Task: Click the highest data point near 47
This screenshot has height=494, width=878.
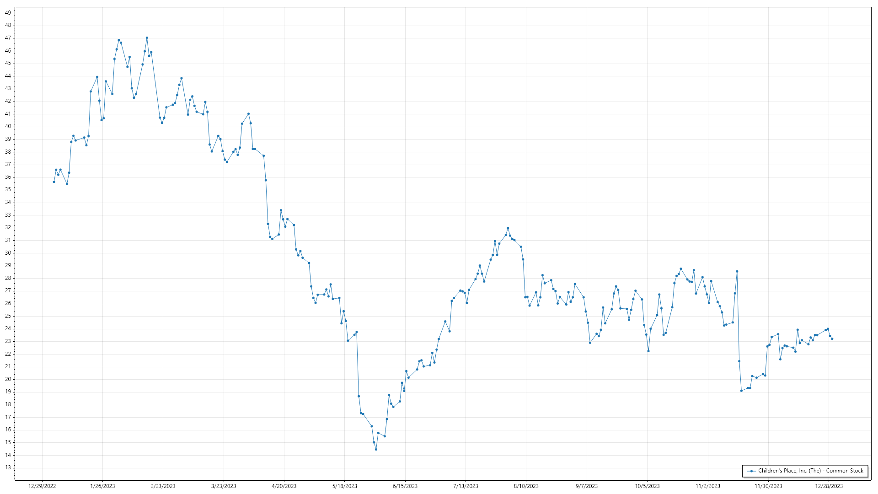Action: coord(147,38)
